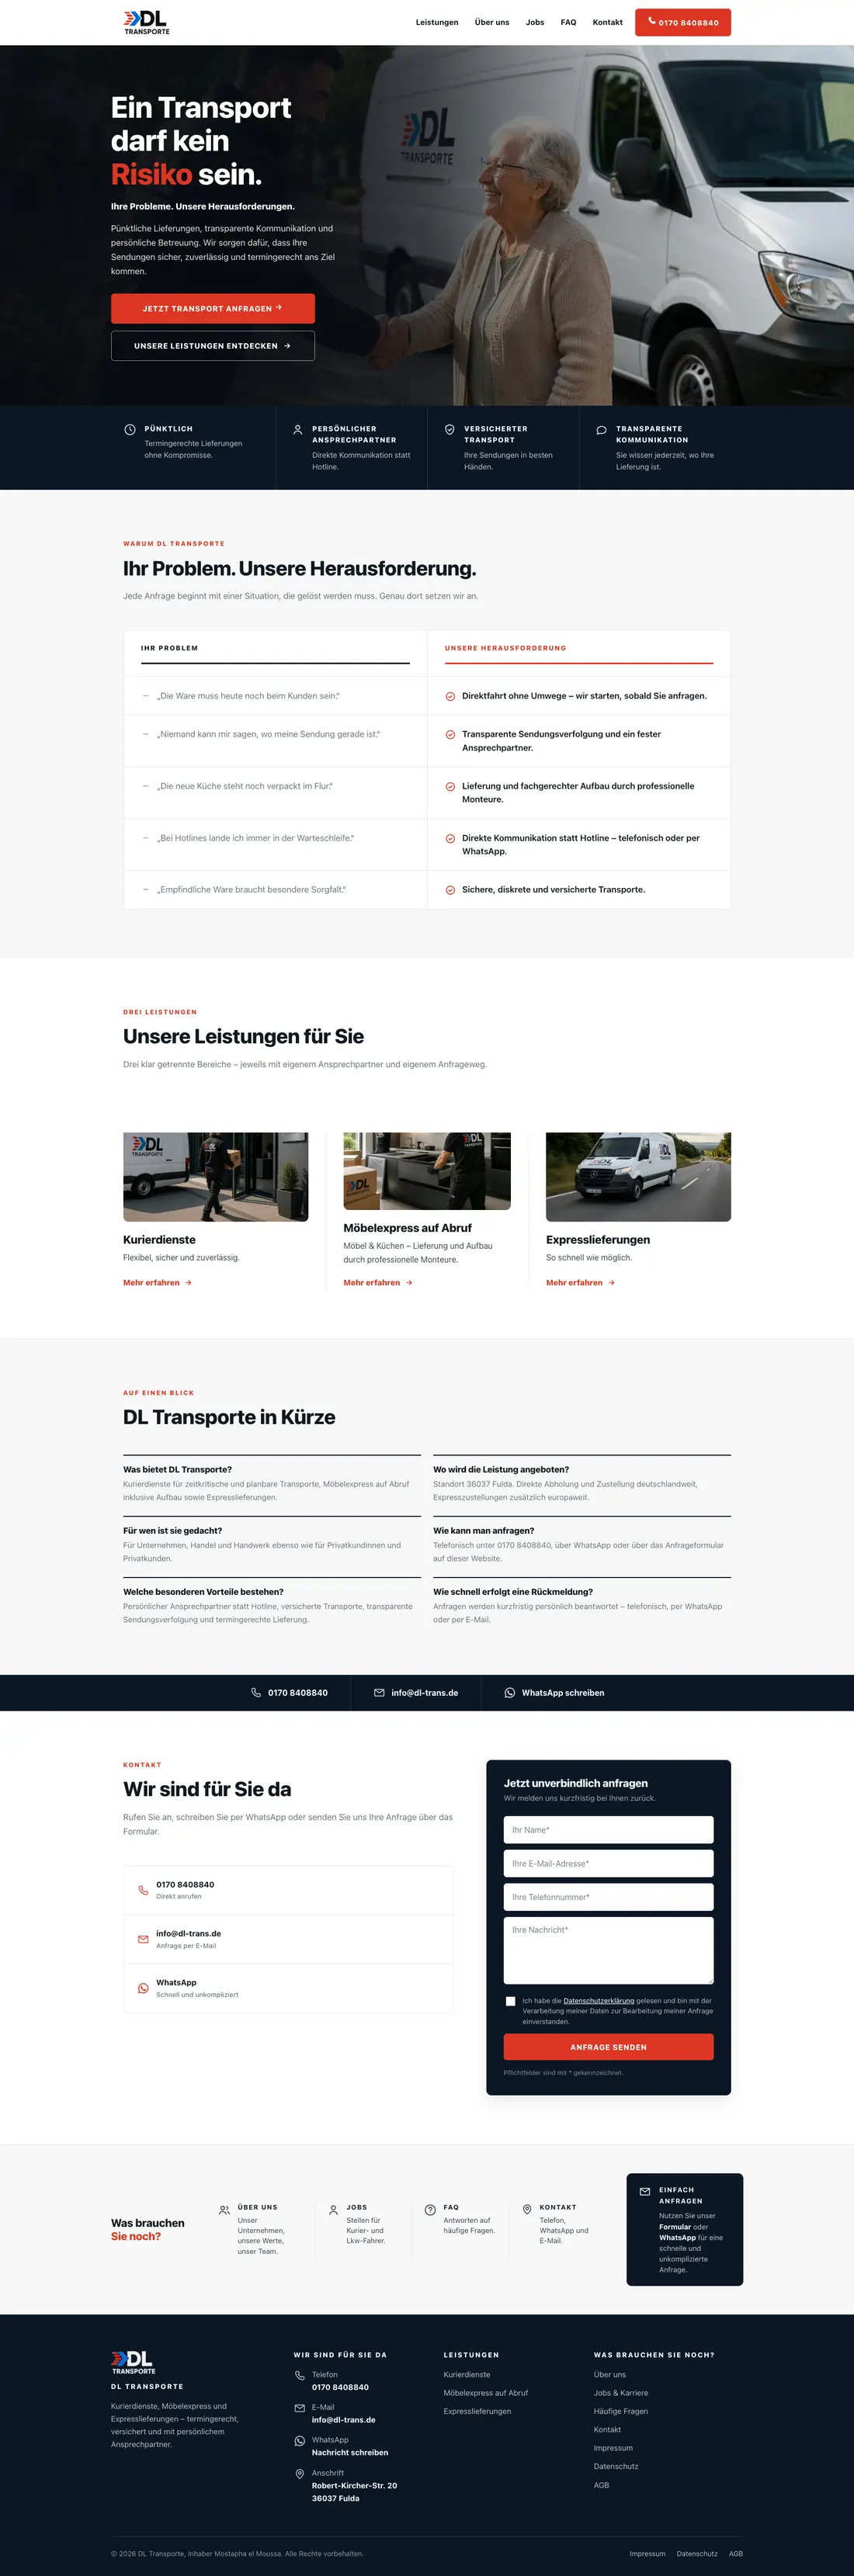Focus the Ihre E-Mail-Adresse field

(608, 1863)
